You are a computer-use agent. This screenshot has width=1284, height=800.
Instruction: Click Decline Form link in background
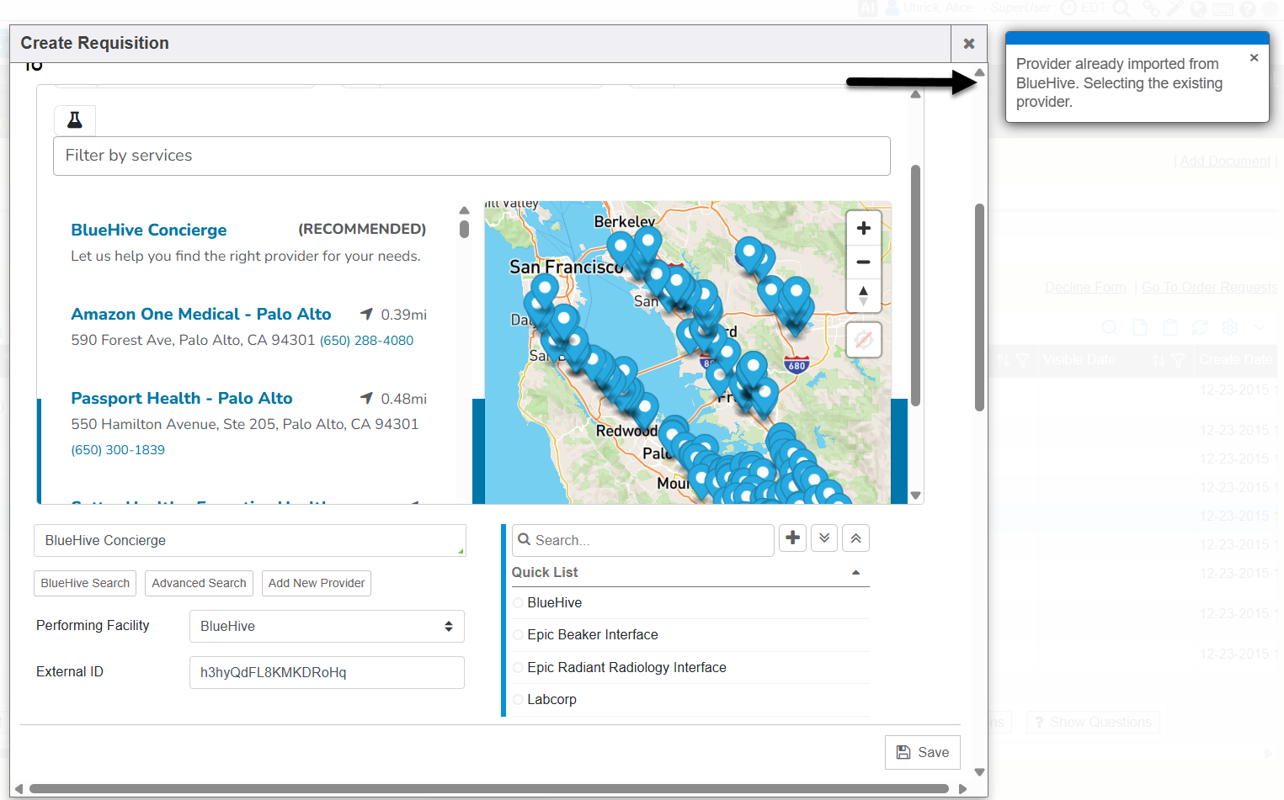pos(1085,288)
